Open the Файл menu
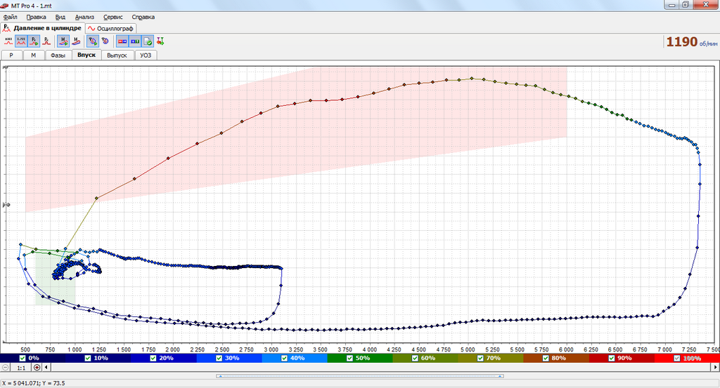The height and width of the screenshot is (388, 720). (11, 16)
